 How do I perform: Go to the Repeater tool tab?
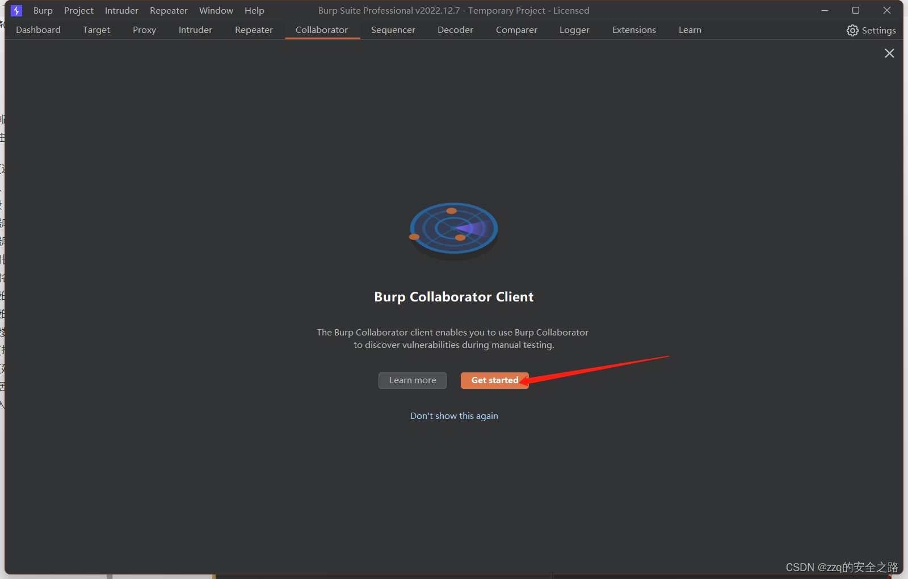point(254,30)
